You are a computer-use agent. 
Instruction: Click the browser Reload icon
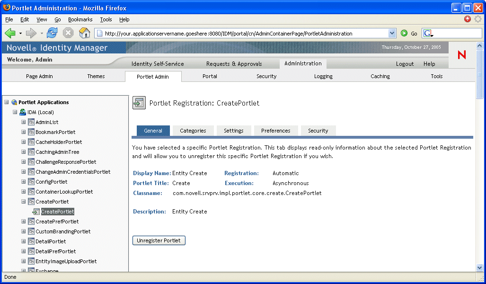pyautogui.click(x=52, y=33)
